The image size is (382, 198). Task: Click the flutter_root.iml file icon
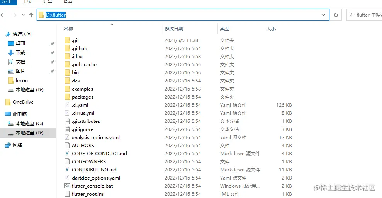pos(67,194)
